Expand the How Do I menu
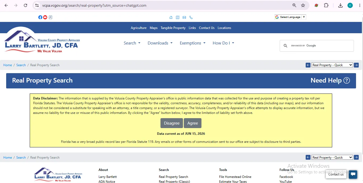 [x=223, y=43]
